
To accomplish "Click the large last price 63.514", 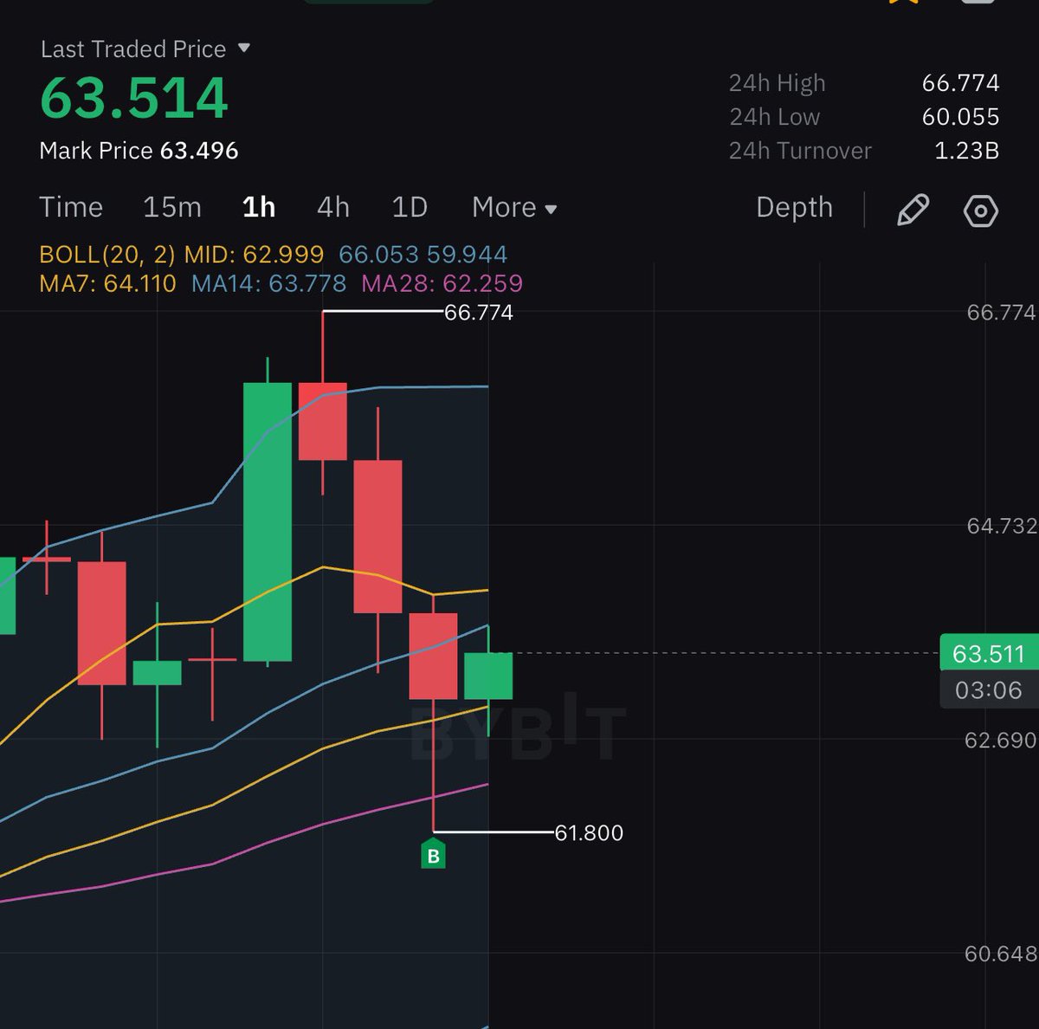I will click(x=134, y=97).
